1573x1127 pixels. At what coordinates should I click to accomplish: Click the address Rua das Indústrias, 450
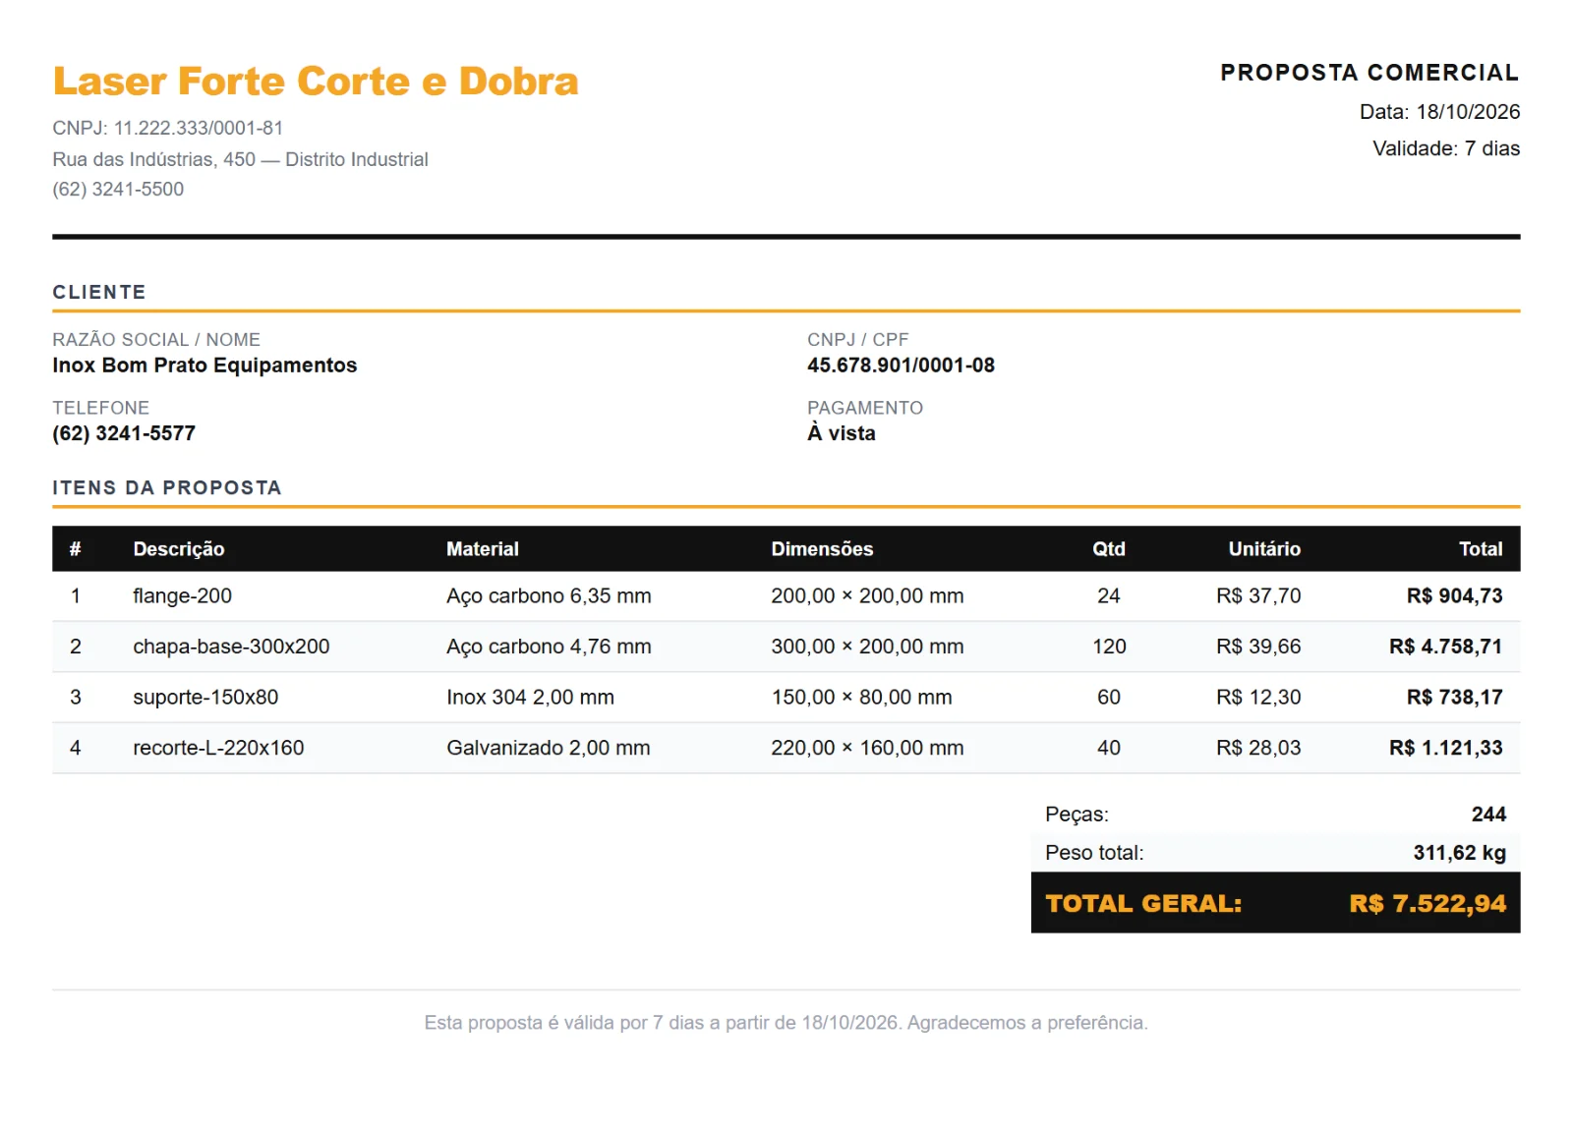pos(154,159)
